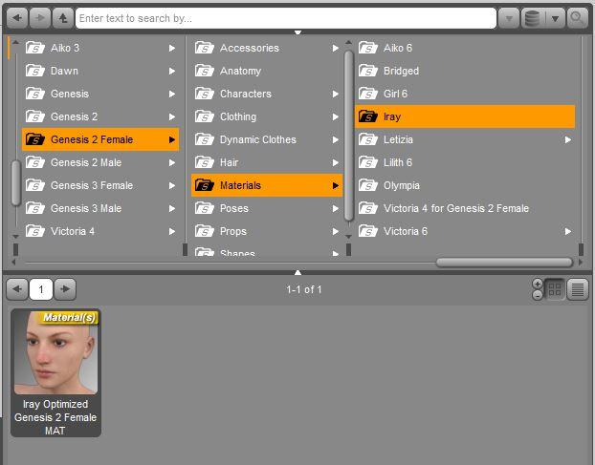Choose the Lilith 6 folder
Image resolution: width=595 pixels, height=465 pixels.
point(465,162)
